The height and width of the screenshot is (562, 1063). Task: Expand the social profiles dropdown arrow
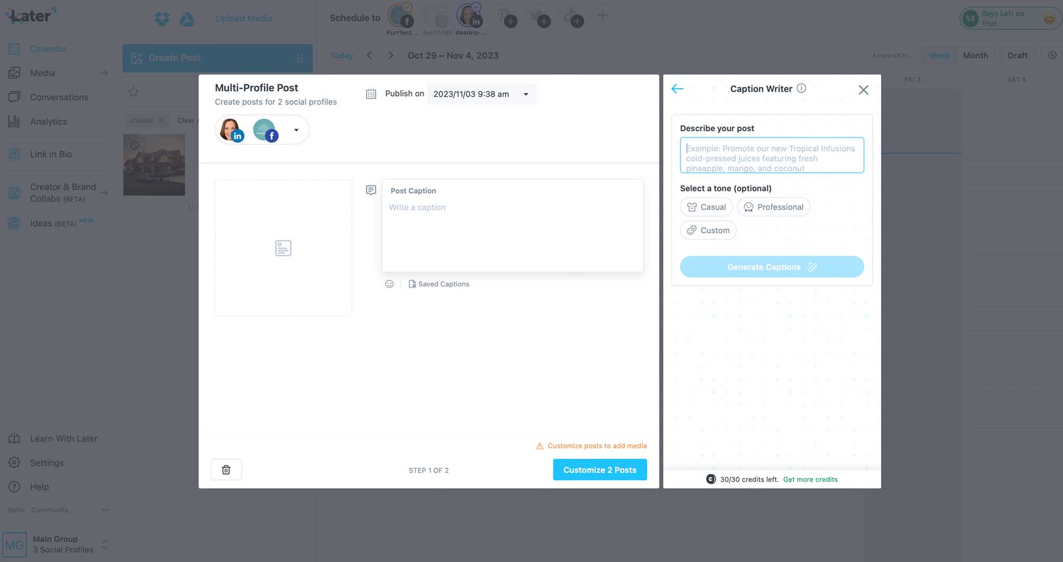tap(296, 130)
